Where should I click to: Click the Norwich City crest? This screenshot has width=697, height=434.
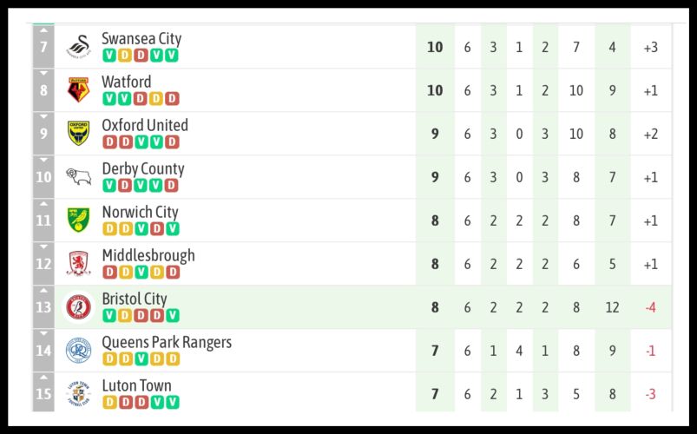point(79,220)
